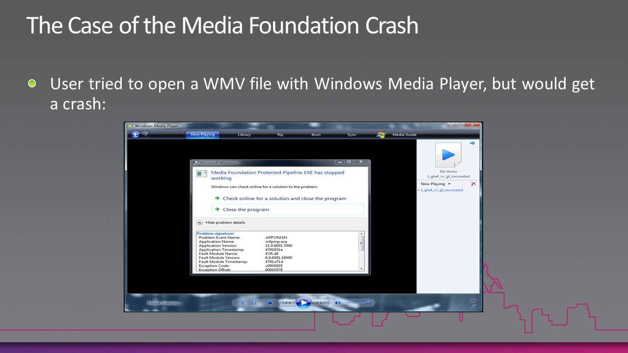The height and width of the screenshot is (353, 628).
Task: Toggle repeat in the player controls
Action: pos(254,303)
